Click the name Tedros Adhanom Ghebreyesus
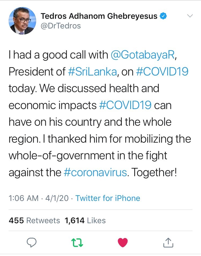 tap(99, 16)
